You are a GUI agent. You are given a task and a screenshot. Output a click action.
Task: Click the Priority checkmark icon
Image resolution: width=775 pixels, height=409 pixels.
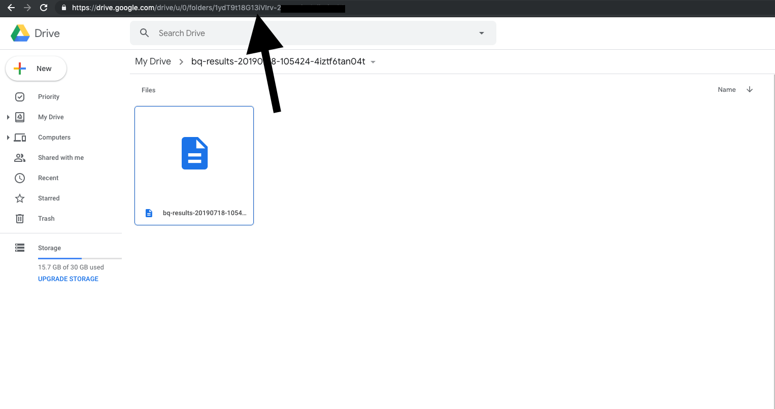[20, 97]
